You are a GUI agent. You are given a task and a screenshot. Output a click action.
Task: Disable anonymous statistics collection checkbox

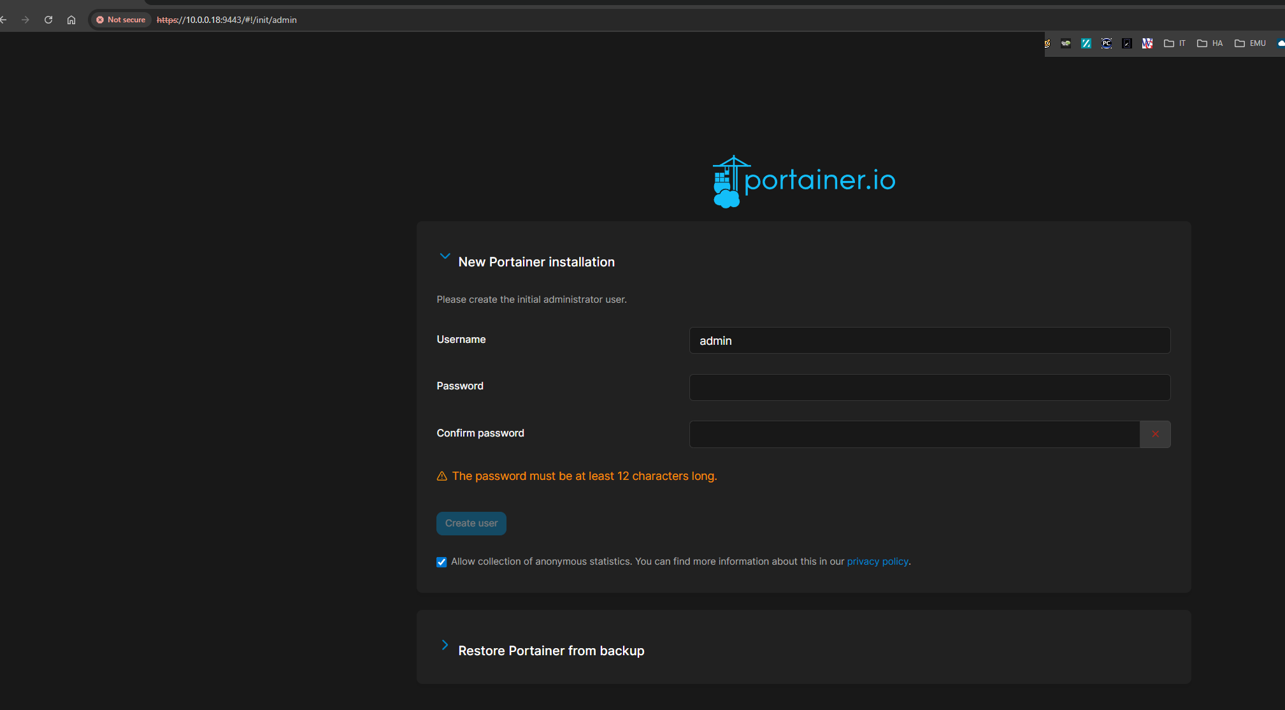[x=441, y=561]
